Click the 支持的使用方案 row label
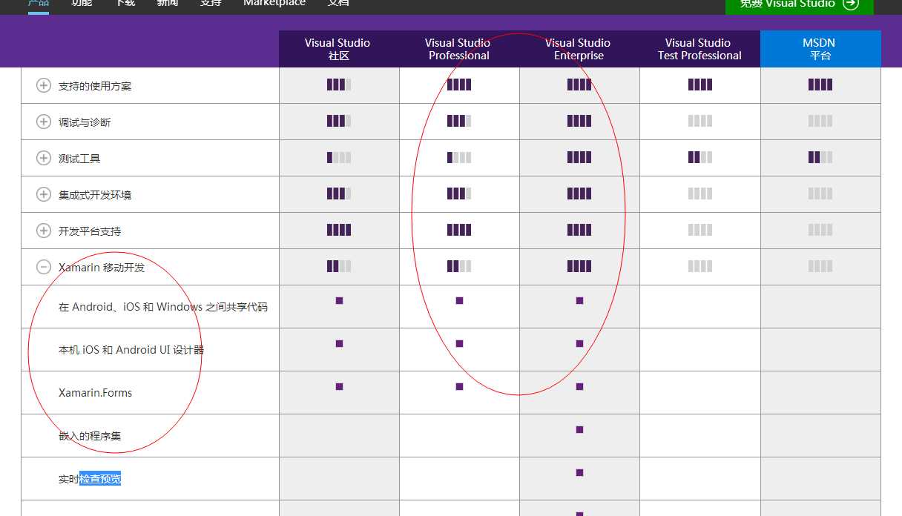Viewport: 902px width, 516px height. (x=95, y=86)
